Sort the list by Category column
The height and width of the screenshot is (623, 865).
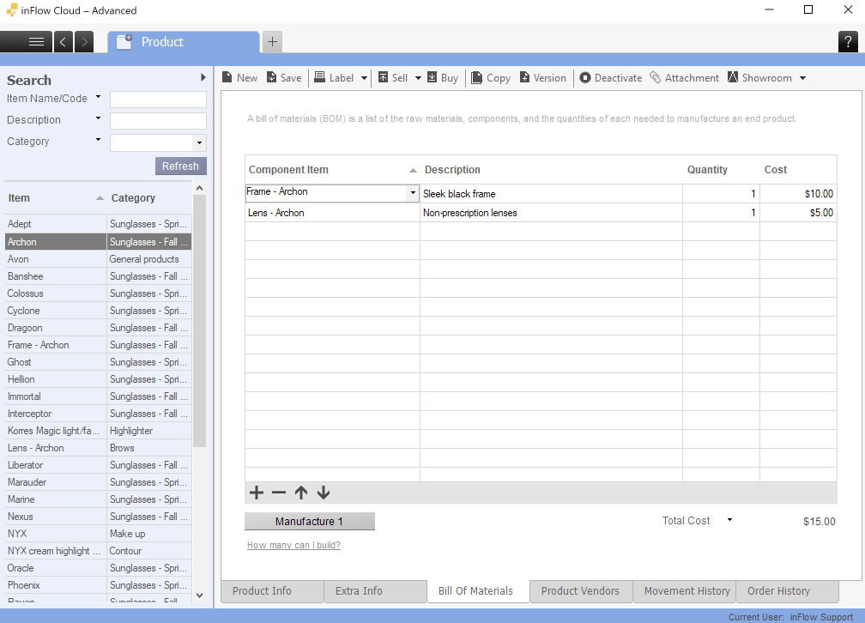click(149, 198)
